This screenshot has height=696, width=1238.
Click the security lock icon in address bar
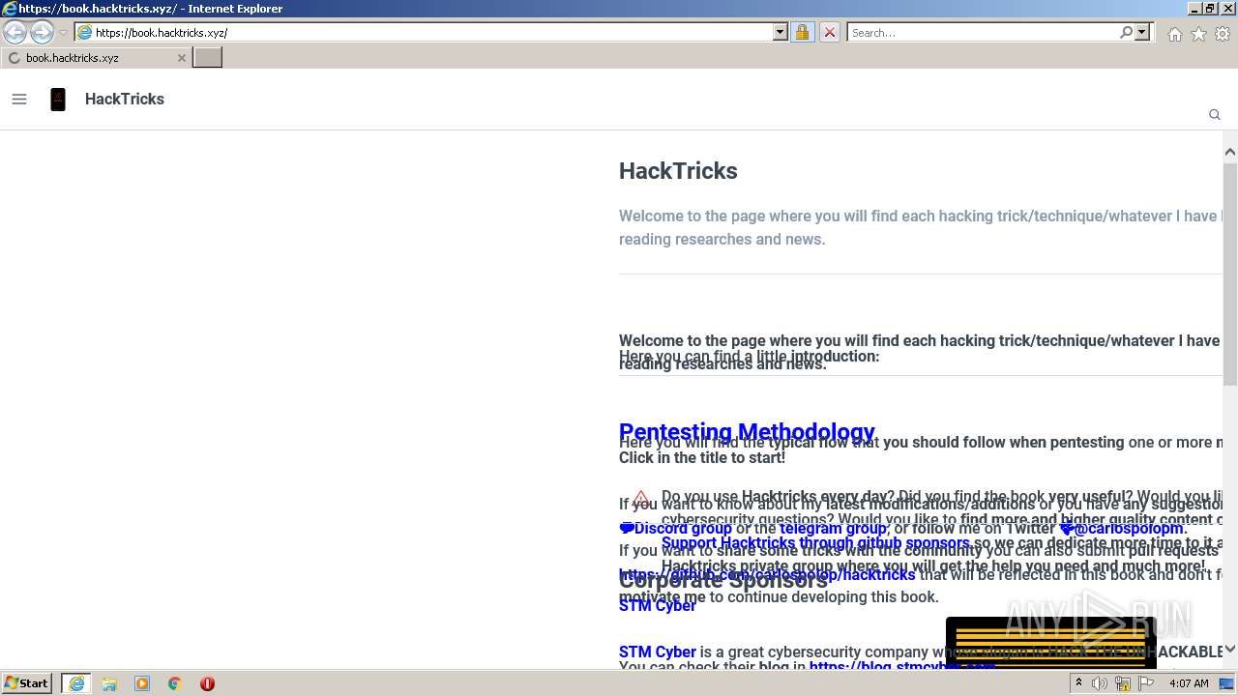[x=802, y=32]
